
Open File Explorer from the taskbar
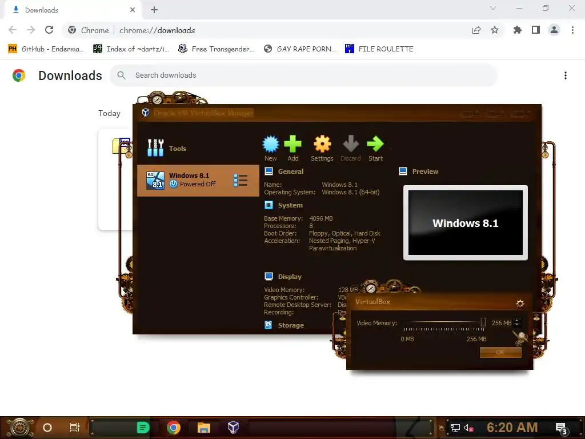click(204, 428)
